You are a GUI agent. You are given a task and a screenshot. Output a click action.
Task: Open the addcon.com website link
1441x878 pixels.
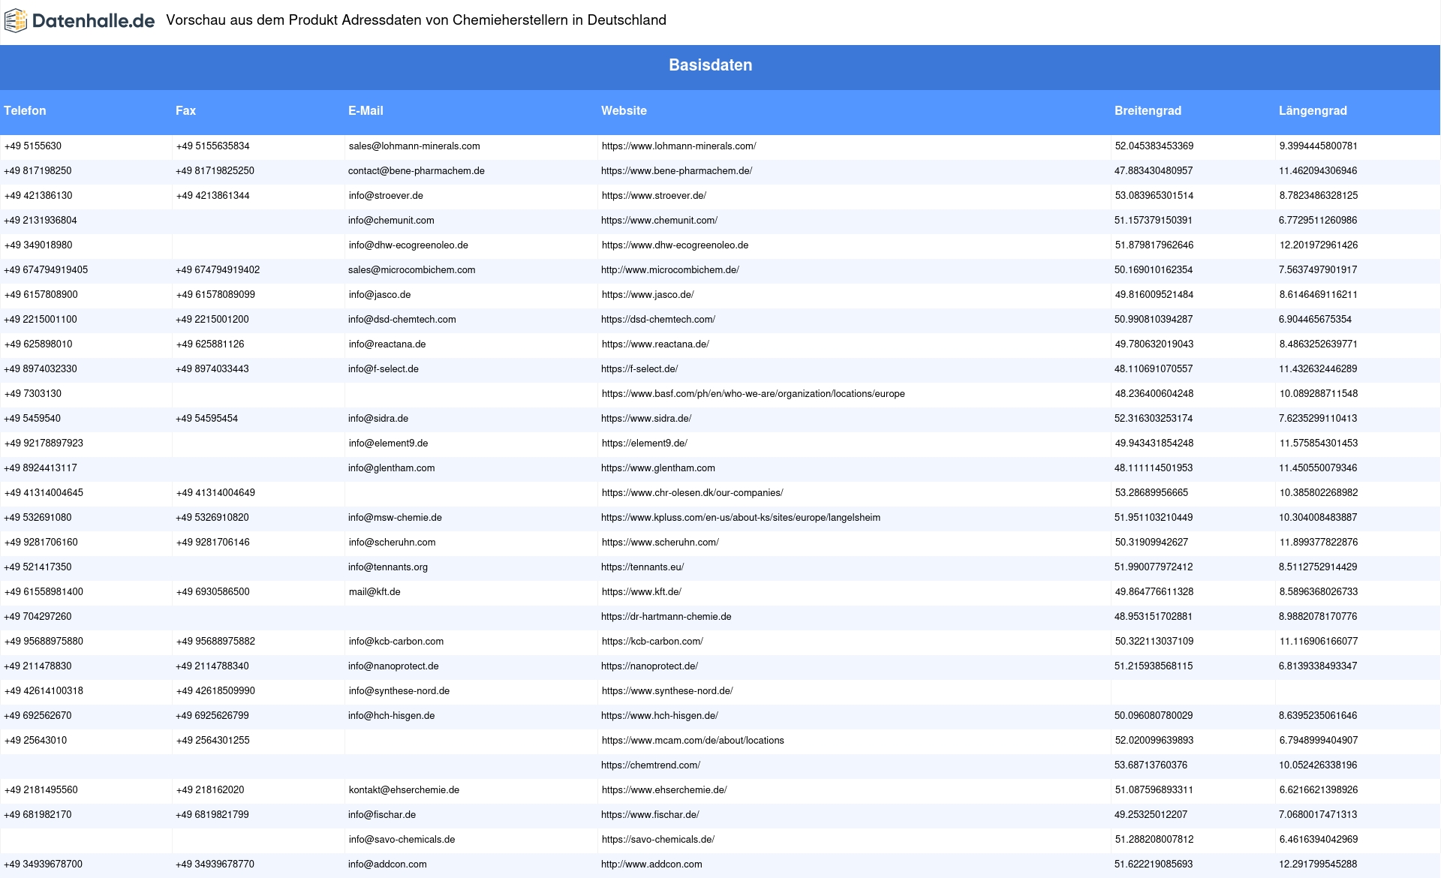[x=651, y=864]
